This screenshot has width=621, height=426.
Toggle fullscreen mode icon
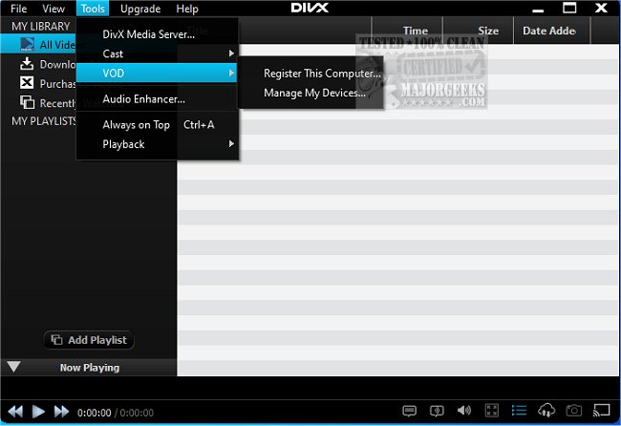pos(491,410)
